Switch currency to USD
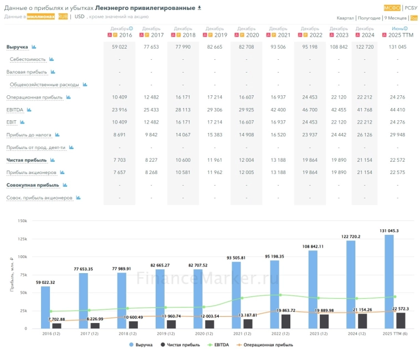This screenshot has height=349, width=420. [79, 17]
